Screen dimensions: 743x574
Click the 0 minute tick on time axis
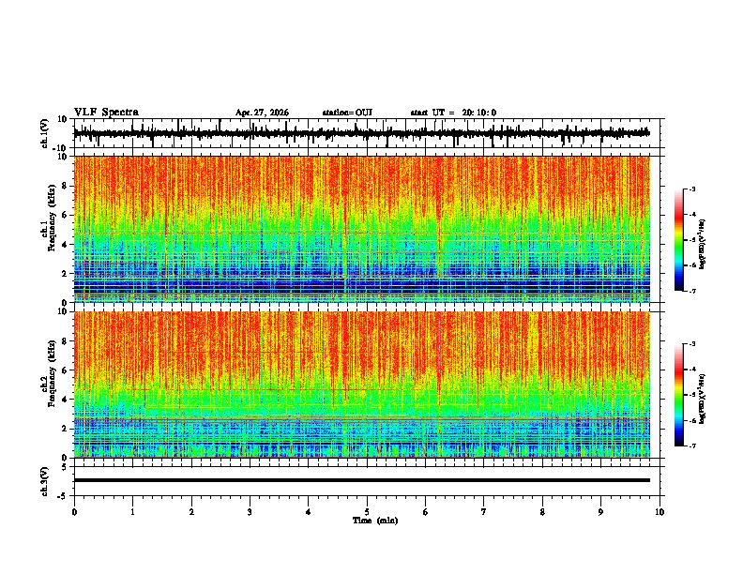click(x=74, y=512)
